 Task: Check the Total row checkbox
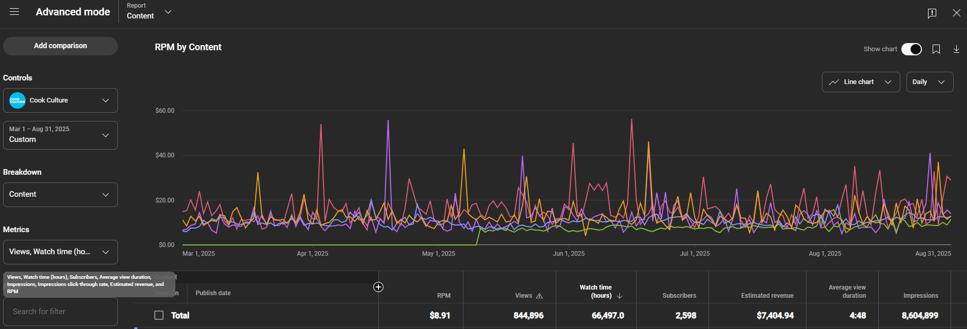coord(159,315)
